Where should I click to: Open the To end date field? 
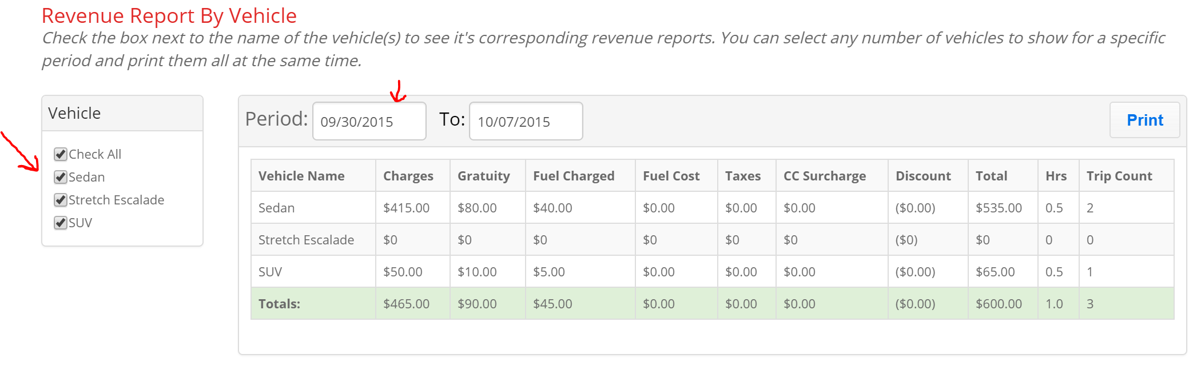(526, 121)
